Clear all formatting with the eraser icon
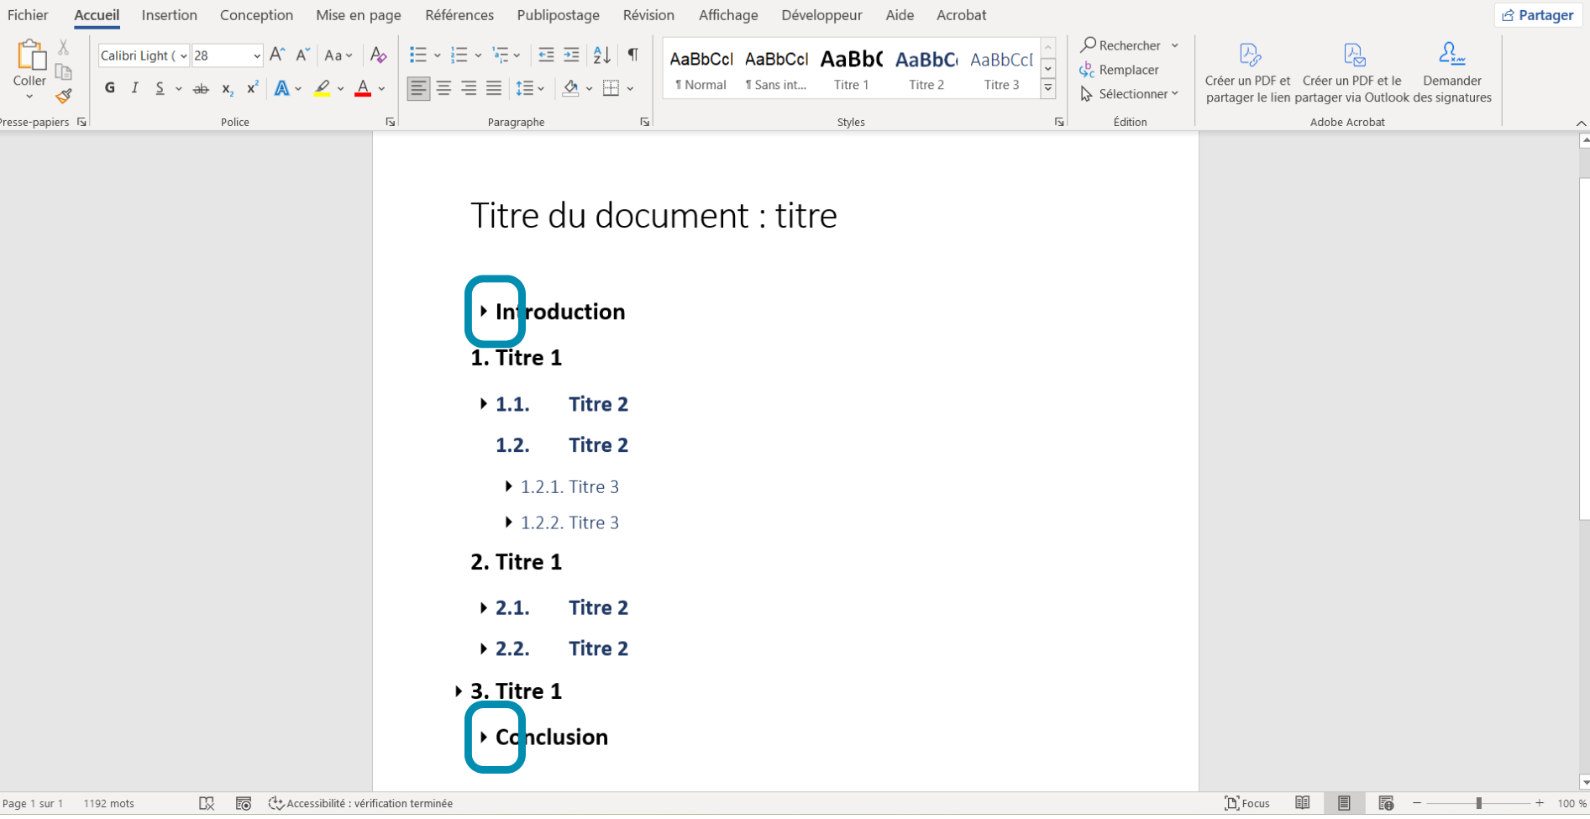1590x819 pixels. tap(379, 55)
